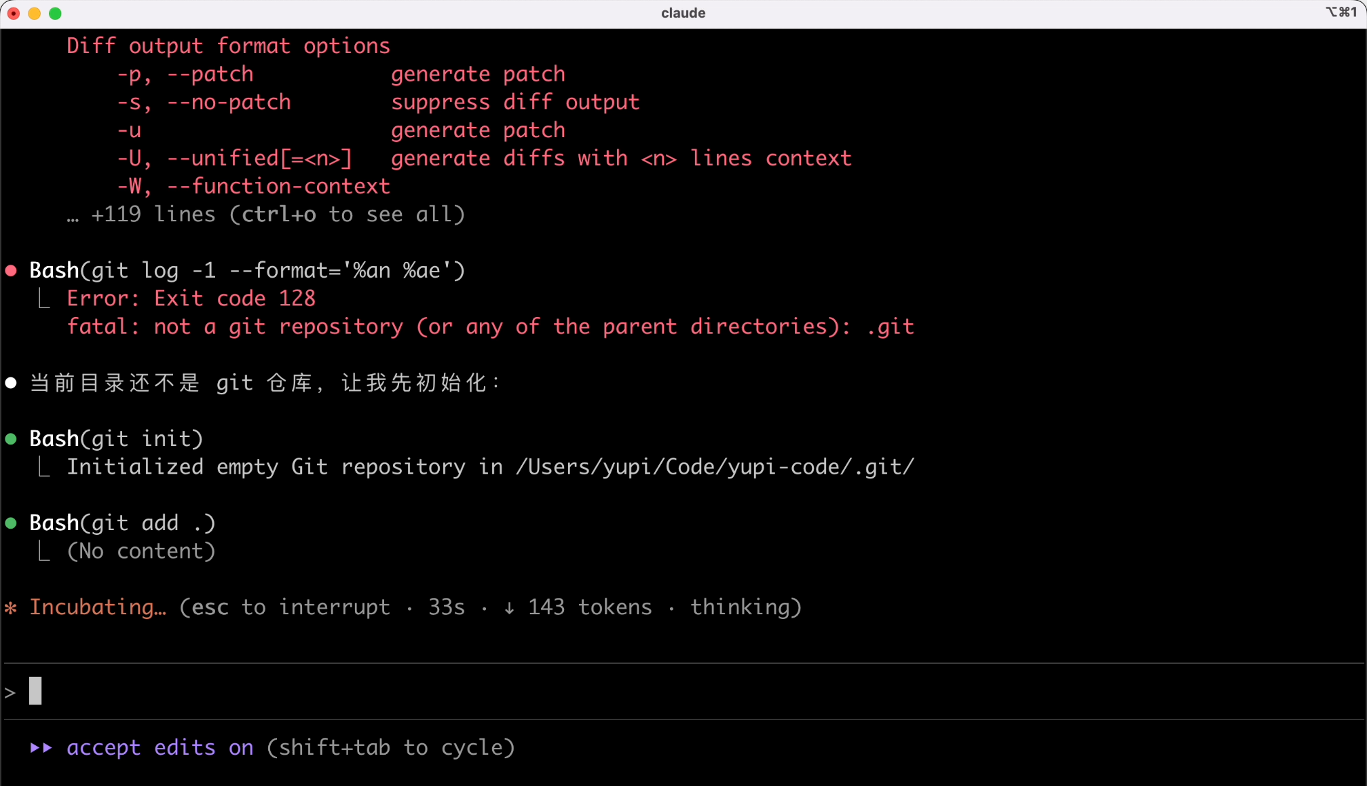Click the prompt chevron symbol
Viewport: 1367px width, 786px height.
point(10,692)
